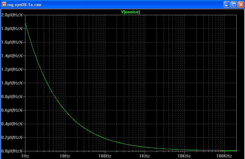Click the V(onoise) trace label
245x159 pixels.
131,12
